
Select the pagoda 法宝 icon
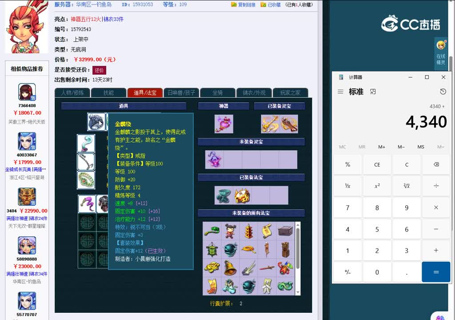coord(249,231)
